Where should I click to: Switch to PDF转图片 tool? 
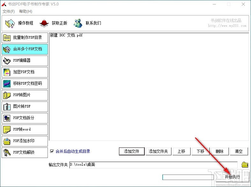click(x=25, y=95)
